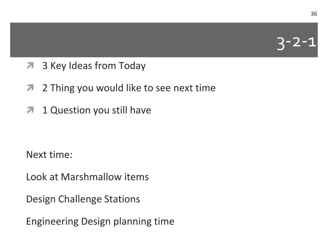Viewport: 328px width, 246px height.
Task: Select the 3-2-1 slide title
Action: click(x=296, y=43)
